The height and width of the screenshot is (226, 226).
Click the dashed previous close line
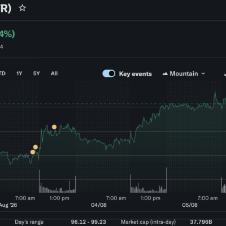[x=113, y=103]
